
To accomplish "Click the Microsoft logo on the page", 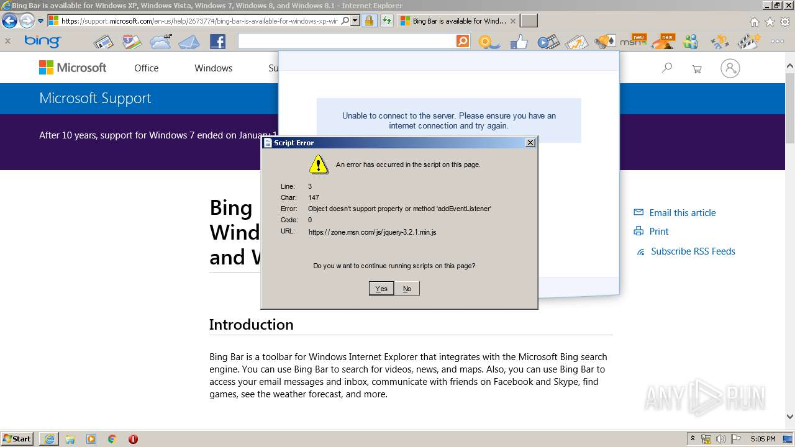I will (x=73, y=68).
